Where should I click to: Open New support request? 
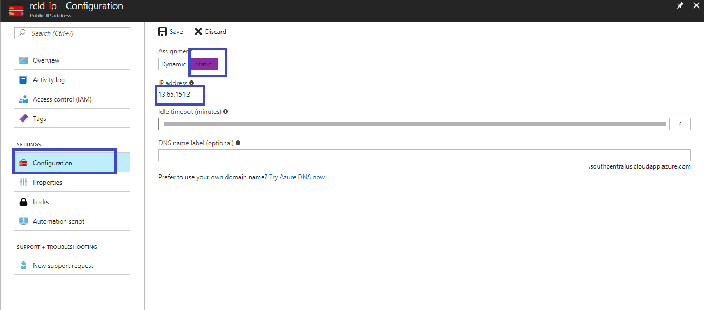click(63, 266)
